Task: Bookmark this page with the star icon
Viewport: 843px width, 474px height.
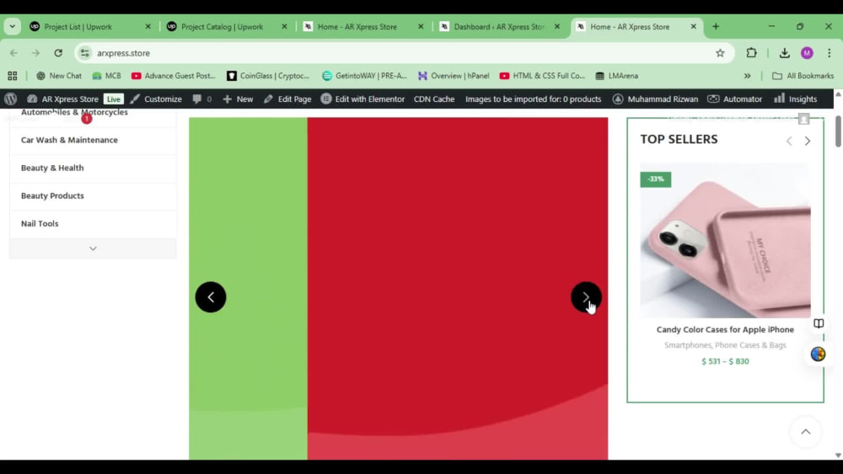Action: click(720, 52)
